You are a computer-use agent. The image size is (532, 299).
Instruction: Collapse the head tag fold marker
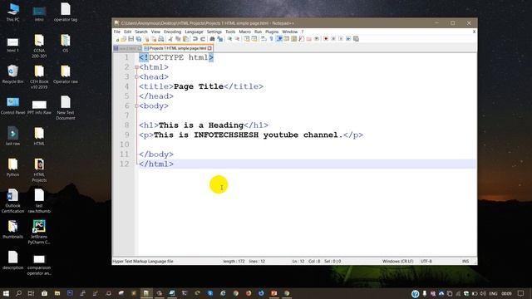point(136,77)
